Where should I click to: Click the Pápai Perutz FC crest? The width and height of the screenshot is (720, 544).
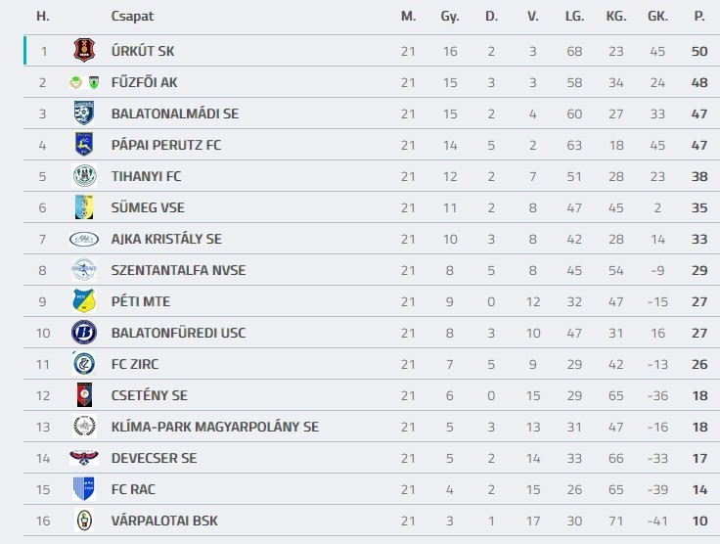[x=84, y=145]
